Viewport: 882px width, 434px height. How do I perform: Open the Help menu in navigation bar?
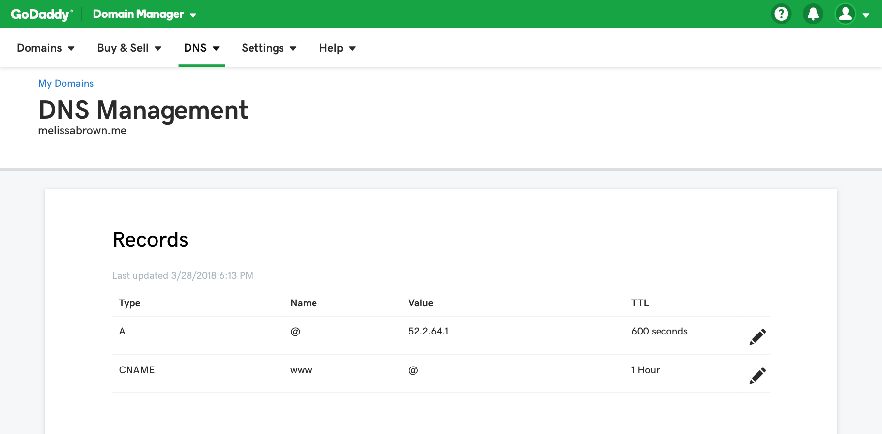337,48
